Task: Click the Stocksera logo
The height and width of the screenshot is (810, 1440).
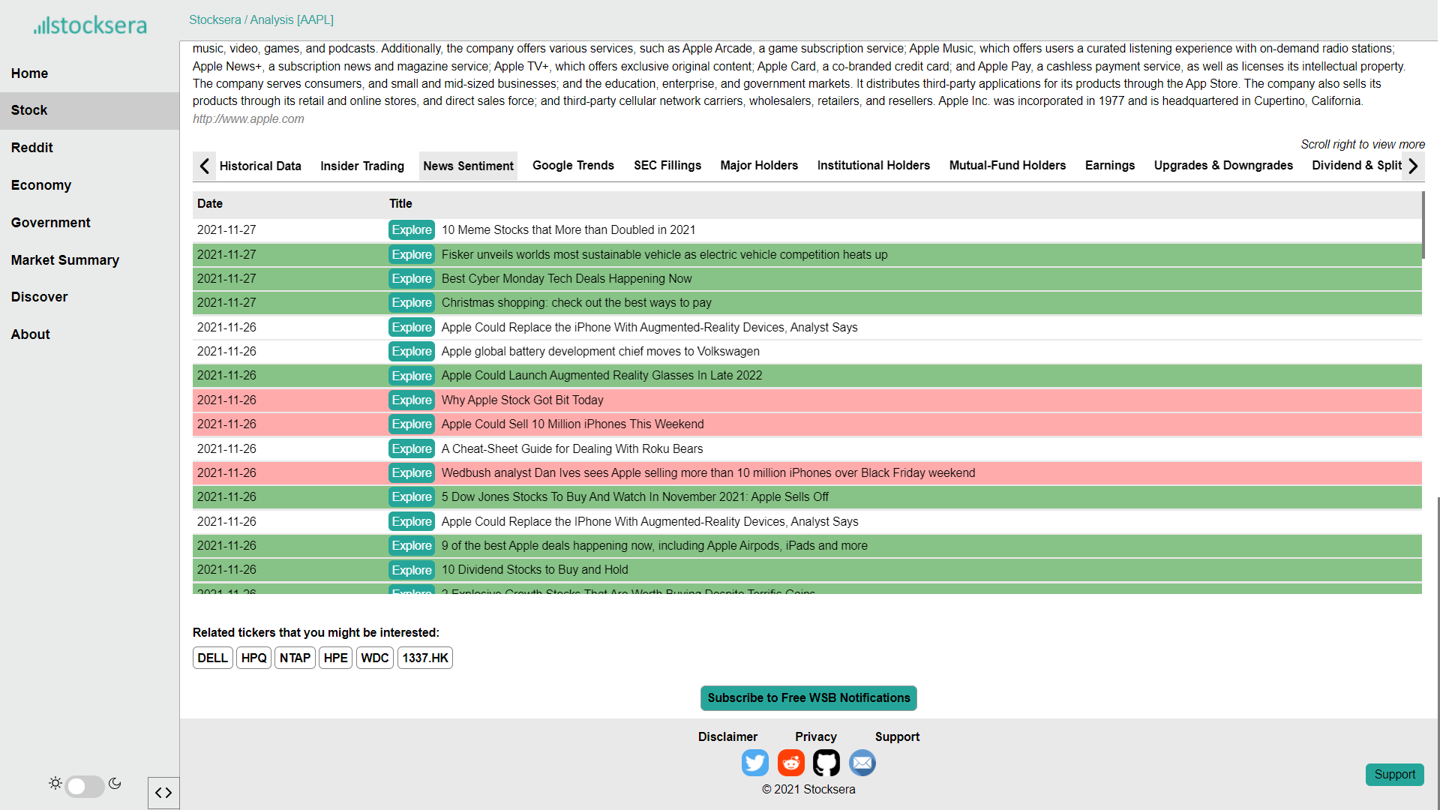Action: click(x=90, y=25)
